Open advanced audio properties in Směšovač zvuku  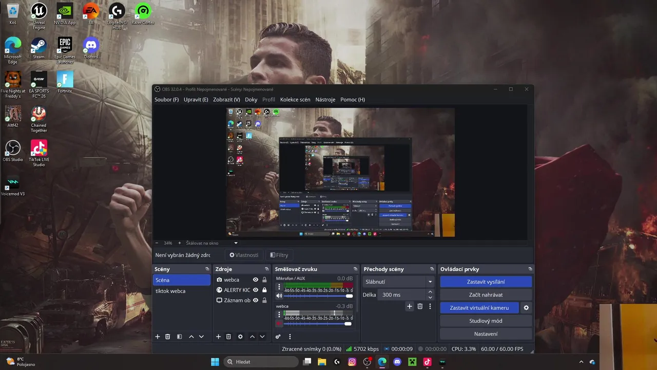(x=278, y=337)
